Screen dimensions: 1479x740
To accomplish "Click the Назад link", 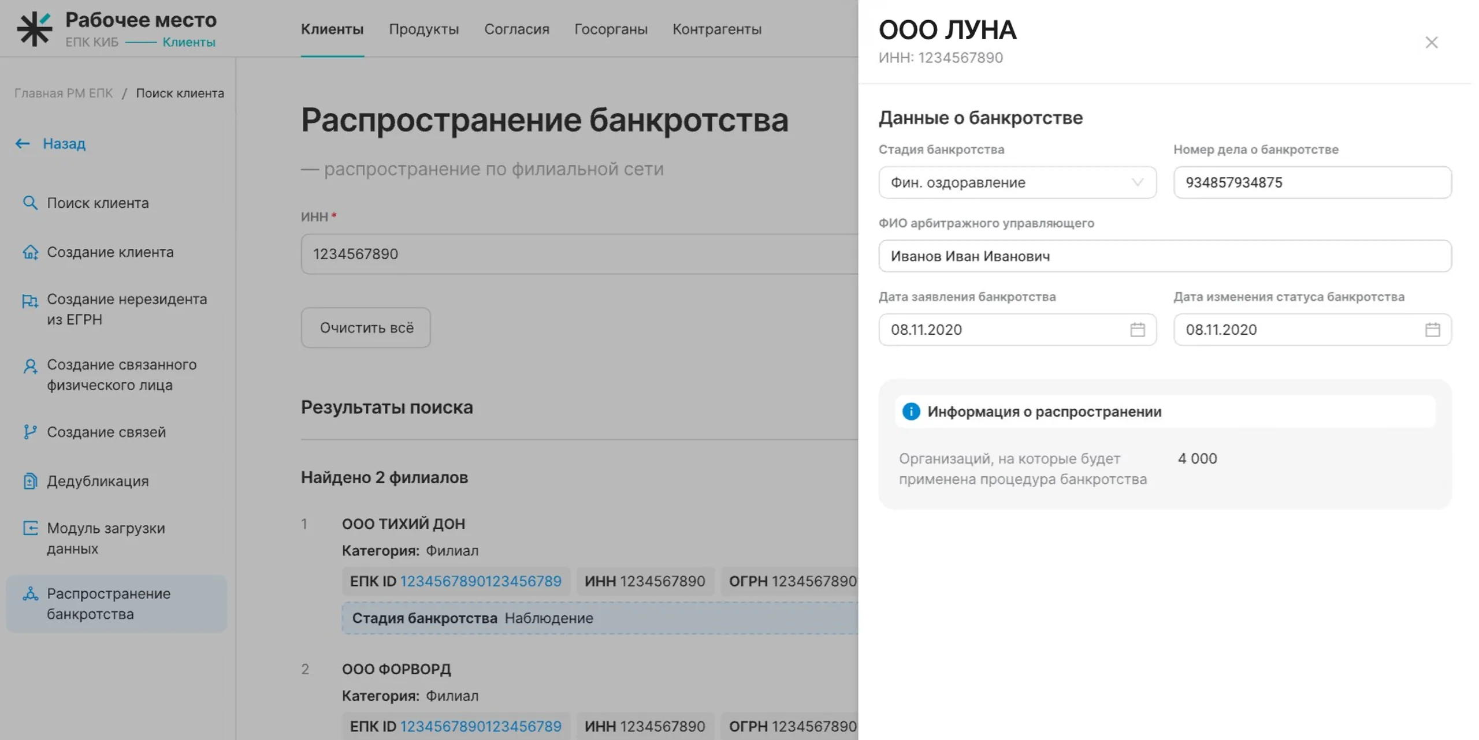I will pos(64,143).
